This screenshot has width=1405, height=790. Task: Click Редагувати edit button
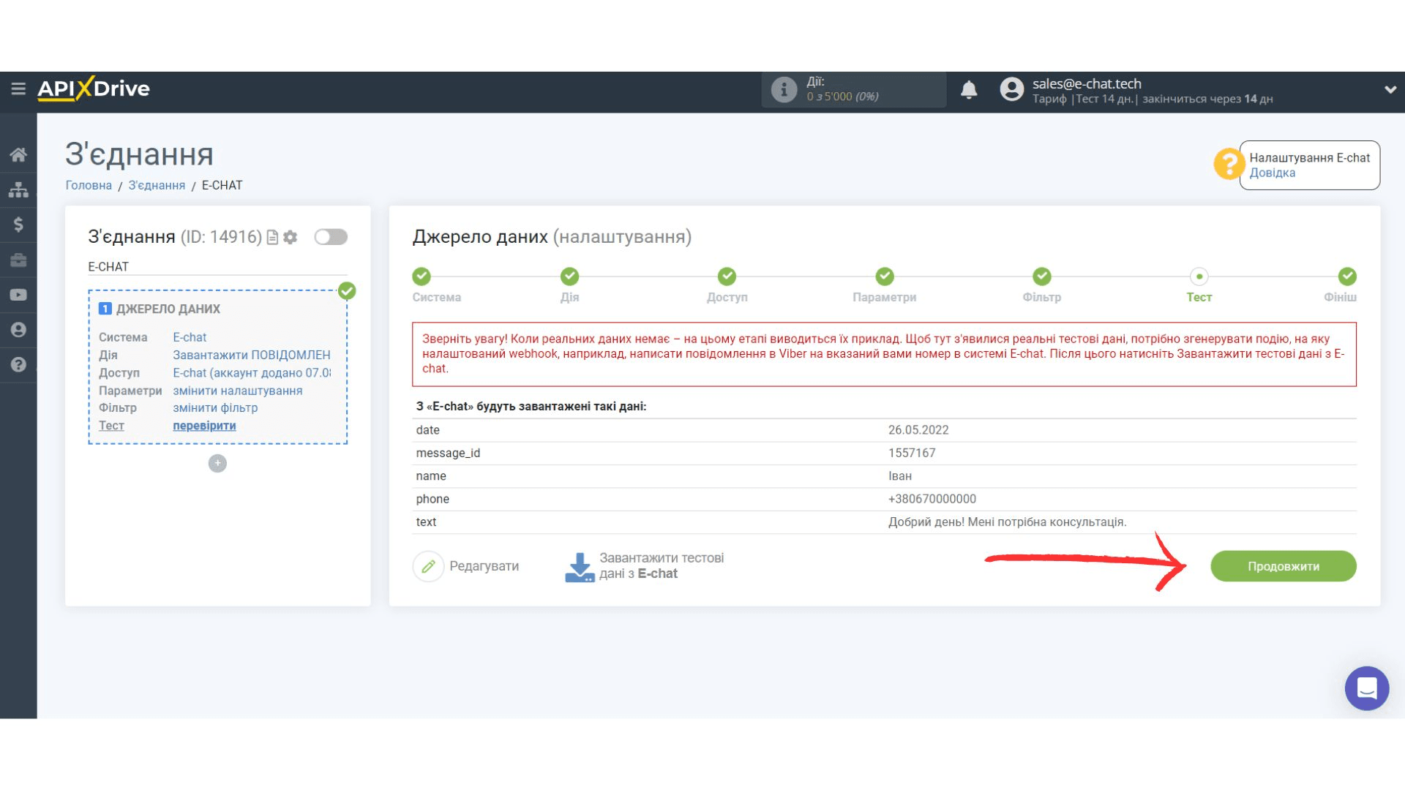466,566
